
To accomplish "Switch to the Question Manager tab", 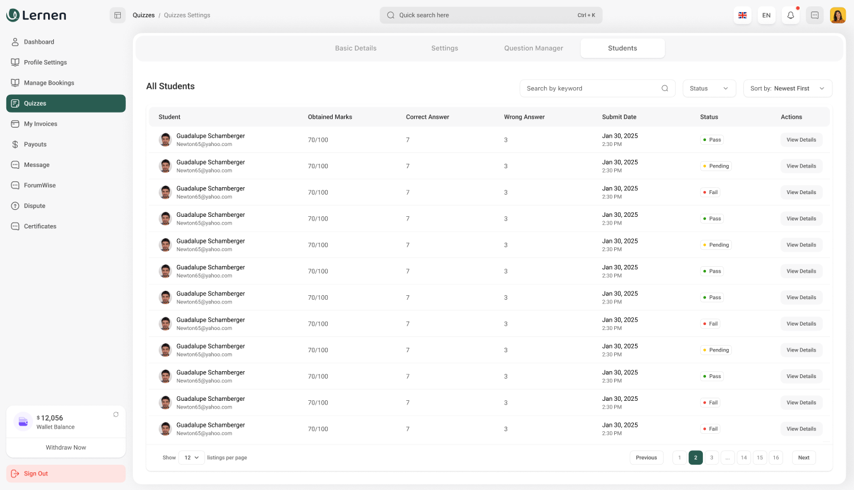I will click(x=533, y=48).
